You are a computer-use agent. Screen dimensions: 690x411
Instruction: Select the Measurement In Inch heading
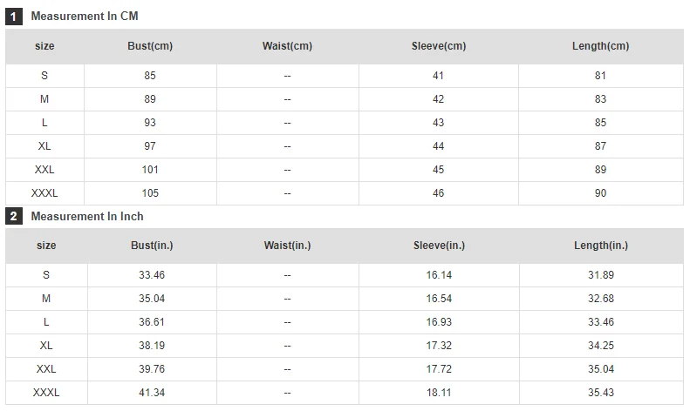point(87,217)
